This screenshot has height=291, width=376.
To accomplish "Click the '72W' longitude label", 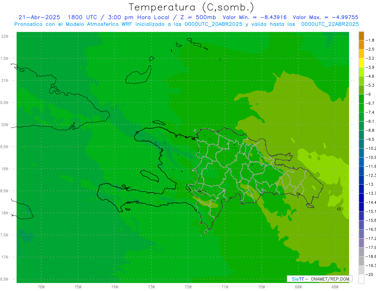I will point(188,287).
